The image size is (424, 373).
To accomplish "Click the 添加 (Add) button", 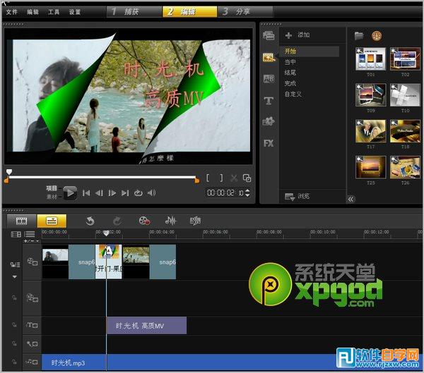I will point(298,35).
